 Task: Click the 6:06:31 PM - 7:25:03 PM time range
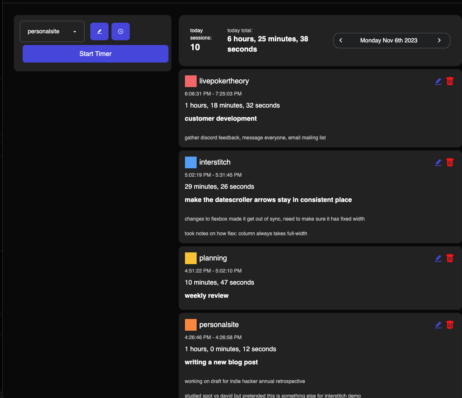213,94
